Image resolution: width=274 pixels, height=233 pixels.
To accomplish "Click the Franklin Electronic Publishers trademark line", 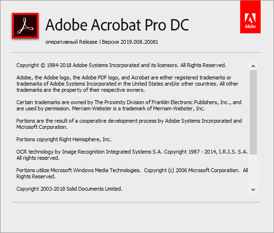I will 129,102.
